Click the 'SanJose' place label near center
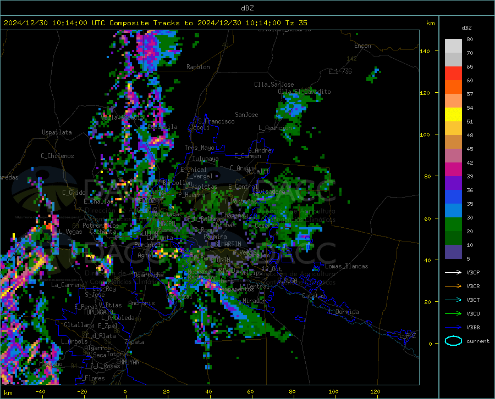 click(x=246, y=115)
